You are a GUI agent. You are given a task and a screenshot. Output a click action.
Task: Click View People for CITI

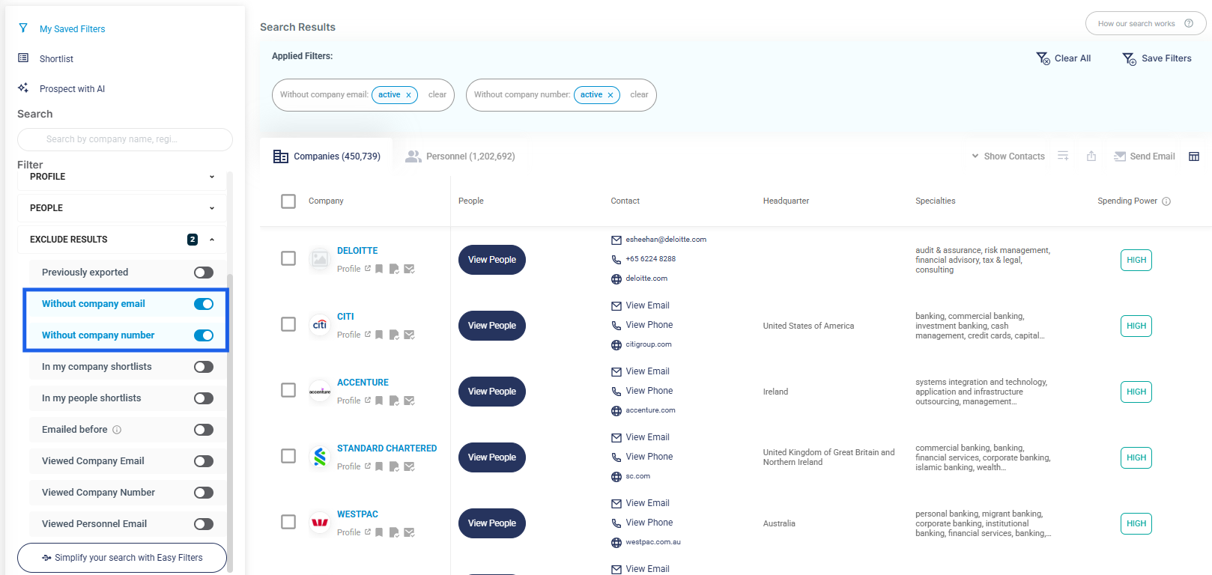(492, 326)
